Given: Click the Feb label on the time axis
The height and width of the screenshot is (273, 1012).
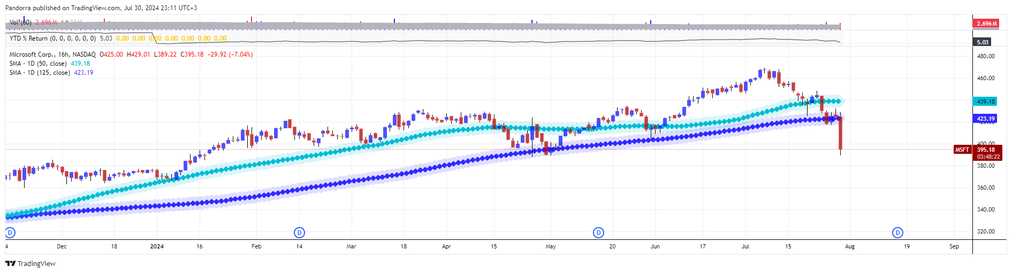Looking at the screenshot, I should click(256, 246).
